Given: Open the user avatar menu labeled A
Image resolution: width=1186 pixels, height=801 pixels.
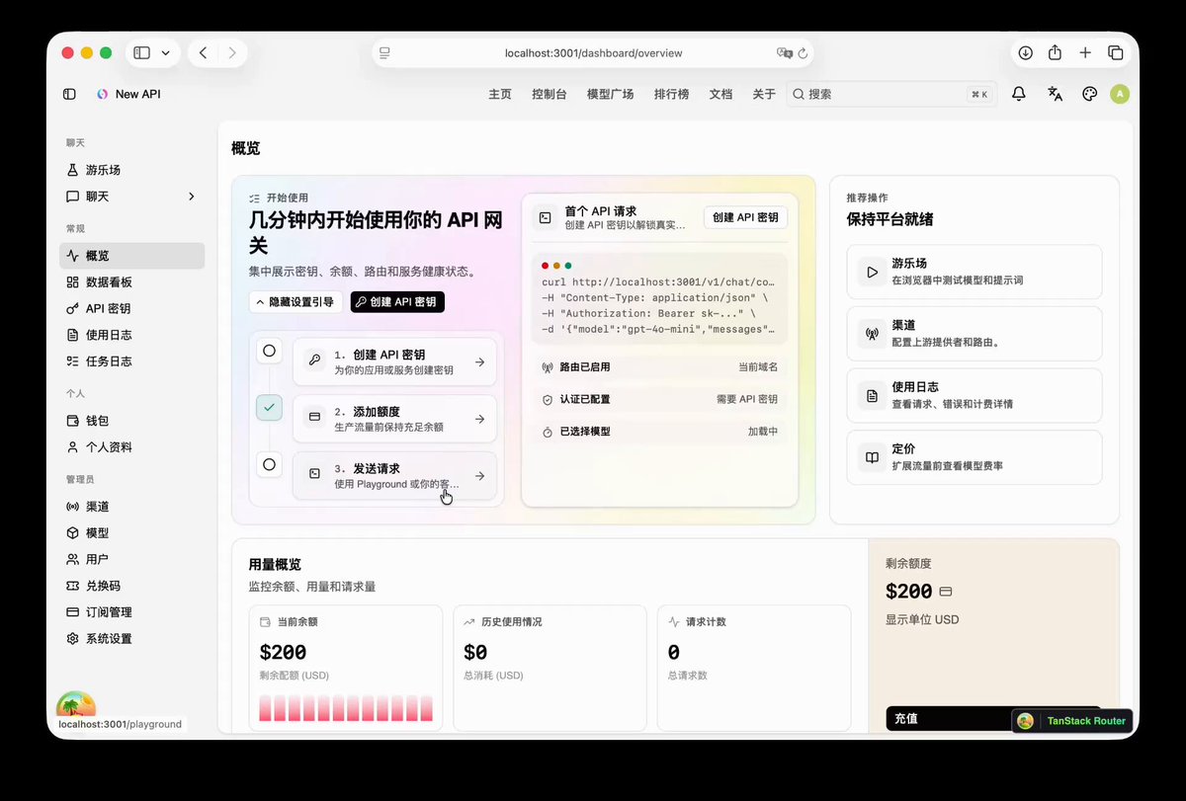Looking at the screenshot, I should pos(1120,94).
